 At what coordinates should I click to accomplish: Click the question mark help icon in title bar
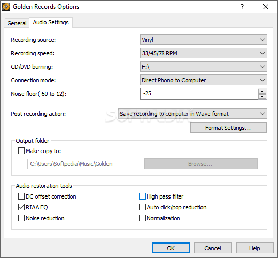[242, 7]
